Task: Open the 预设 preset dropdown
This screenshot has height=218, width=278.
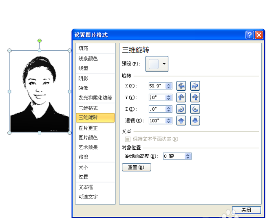Action: tap(157, 64)
